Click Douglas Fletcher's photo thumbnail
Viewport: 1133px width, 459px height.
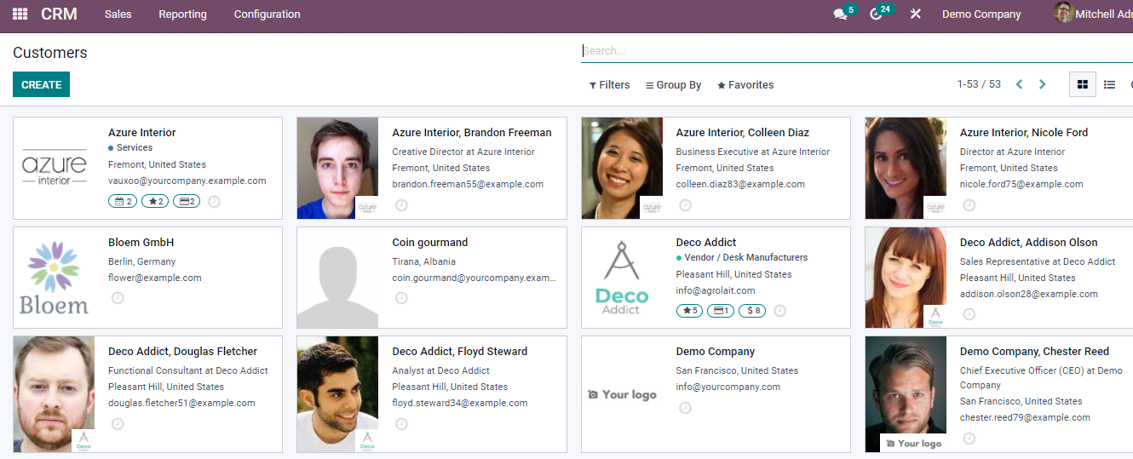(x=54, y=394)
